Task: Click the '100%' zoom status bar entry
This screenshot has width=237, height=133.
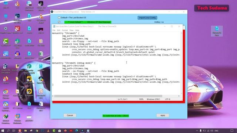Action: (x=141, y=99)
